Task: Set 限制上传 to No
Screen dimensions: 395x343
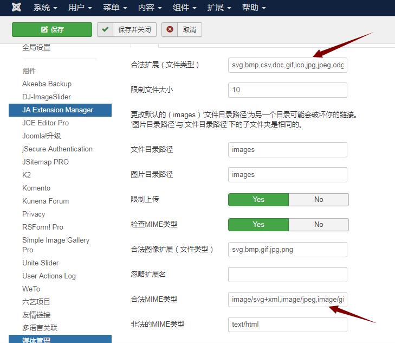Action: (319, 199)
